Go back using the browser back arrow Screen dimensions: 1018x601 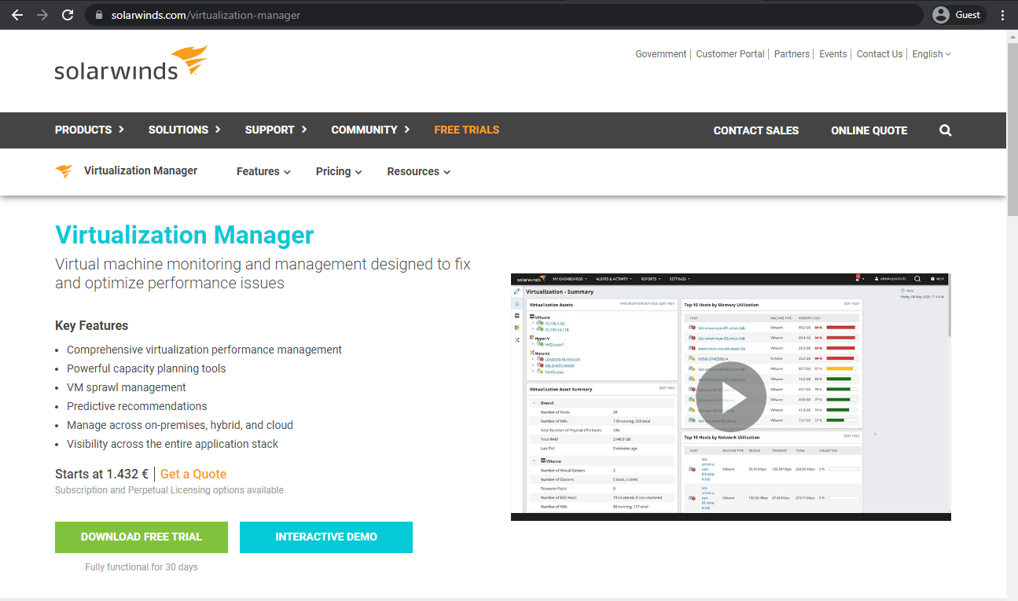(17, 14)
